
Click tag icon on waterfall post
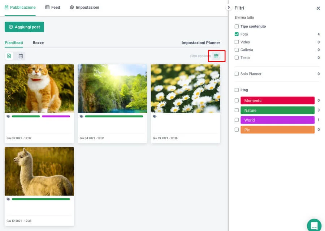tap(82, 116)
